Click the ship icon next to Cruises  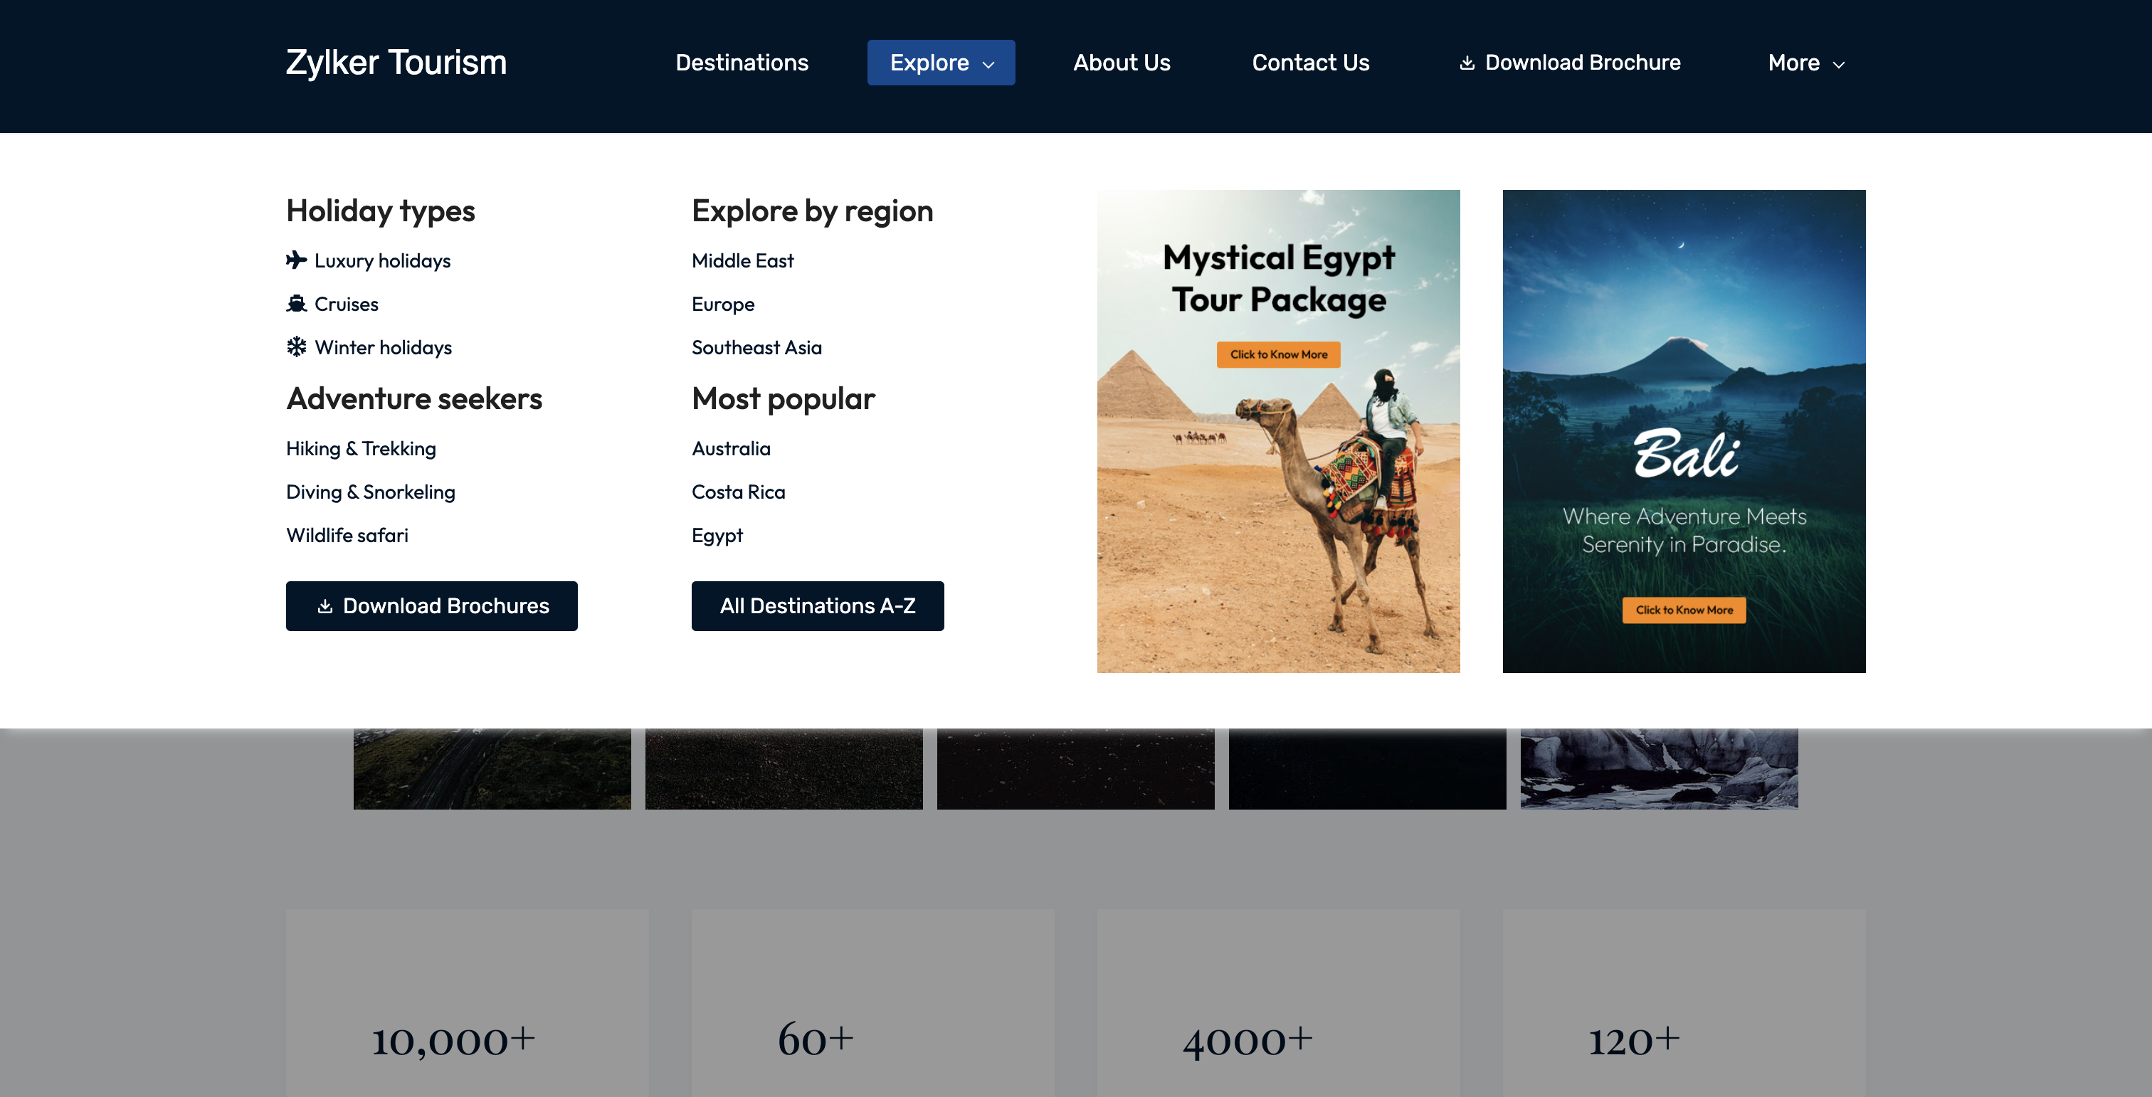(296, 303)
